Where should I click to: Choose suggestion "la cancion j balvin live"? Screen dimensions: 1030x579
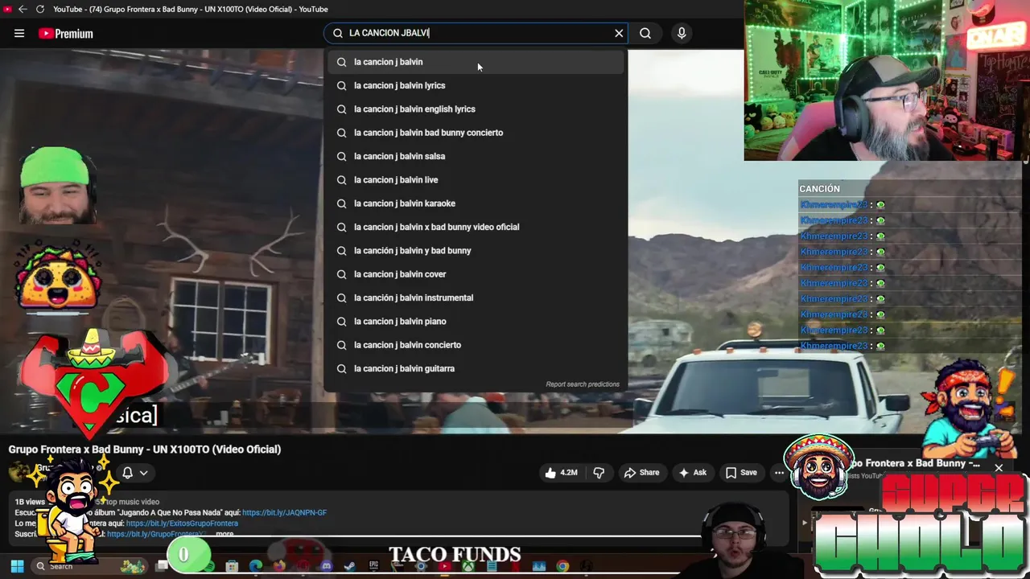(476, 179)
